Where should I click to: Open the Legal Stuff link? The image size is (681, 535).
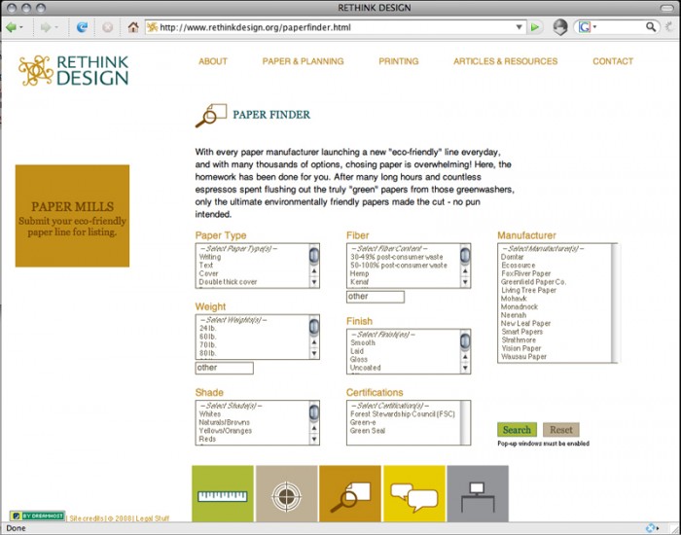tap(153, 518)
